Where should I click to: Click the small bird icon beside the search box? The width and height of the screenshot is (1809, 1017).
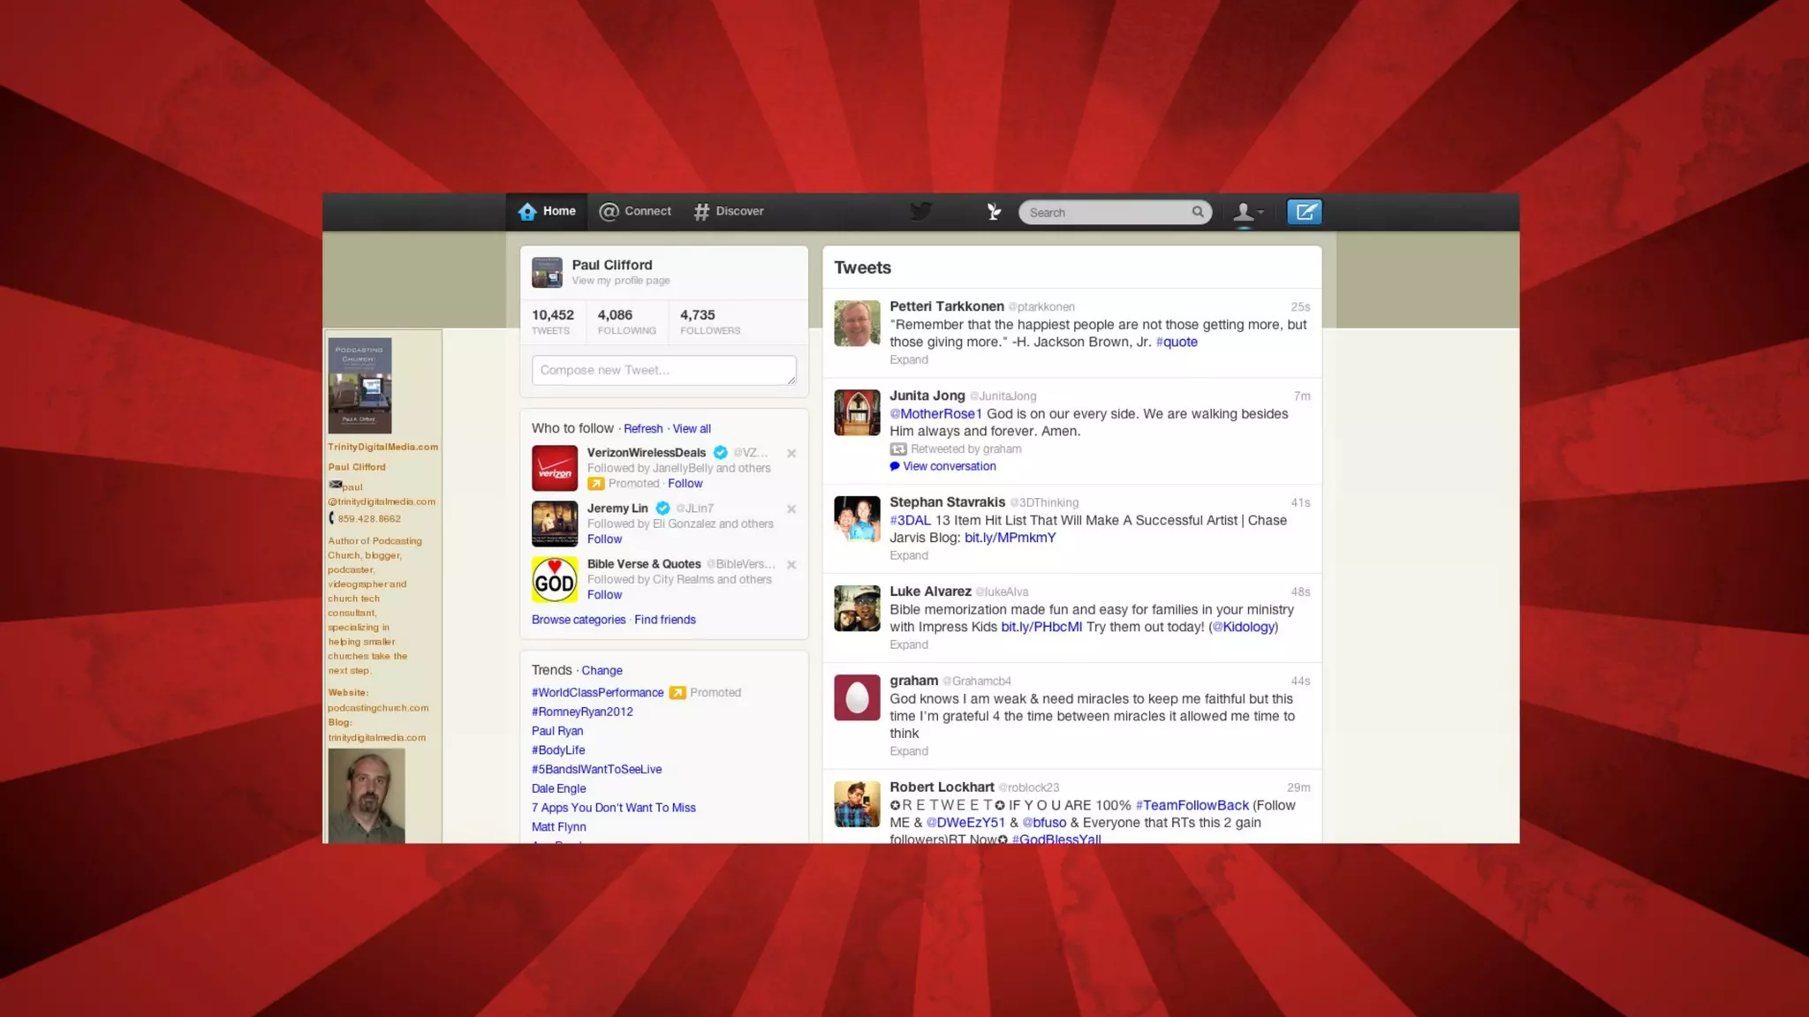[994, 212]
